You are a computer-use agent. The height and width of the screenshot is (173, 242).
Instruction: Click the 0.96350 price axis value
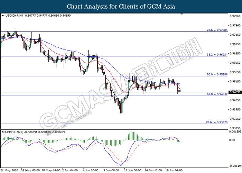(235, 53)
